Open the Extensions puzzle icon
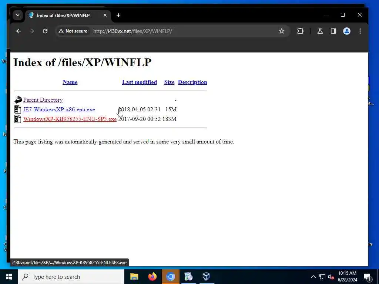 tap(300, 31)
